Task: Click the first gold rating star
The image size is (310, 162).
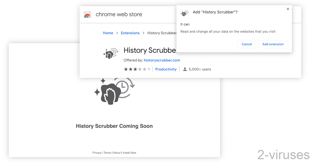Action: coord(126,69)
